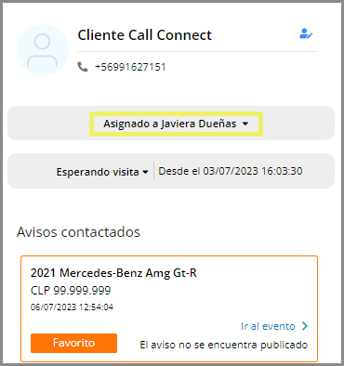Click the El aviso no se encuentra publicado notice
The height and width of the screenshot is (366, 344).
coord(224,345)
